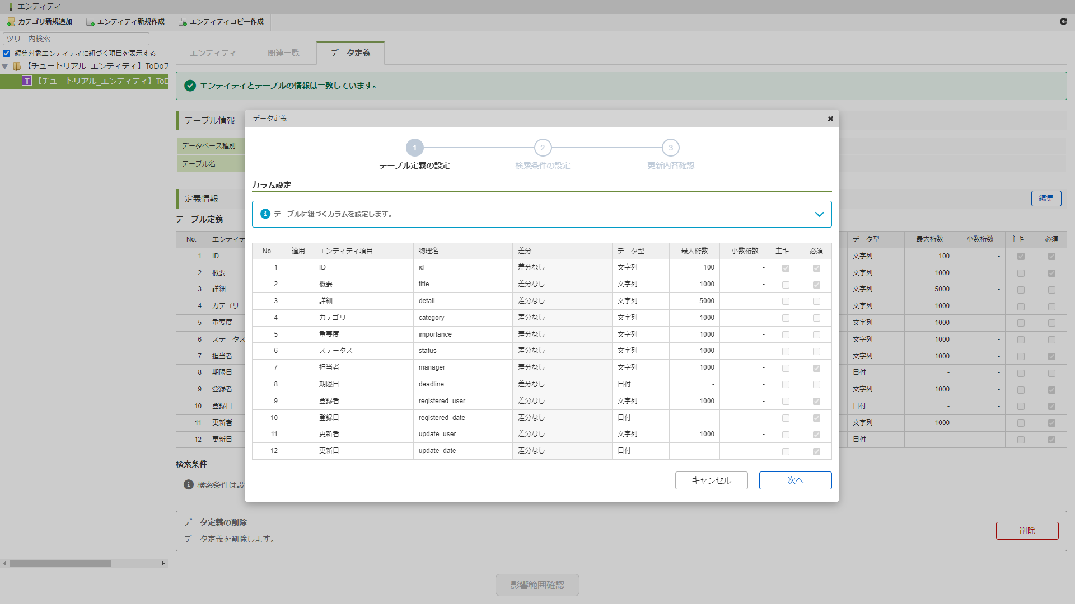Click the ツリー内検索 search field
Image resolution: width=1075 pixels, height=604 pixels.
click(76, 39)
